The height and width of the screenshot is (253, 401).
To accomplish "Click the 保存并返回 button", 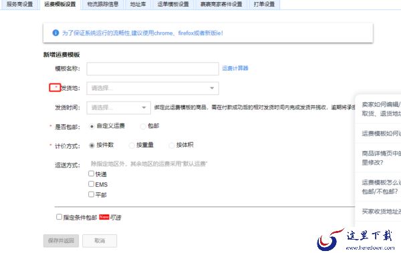I will (61, 241).
